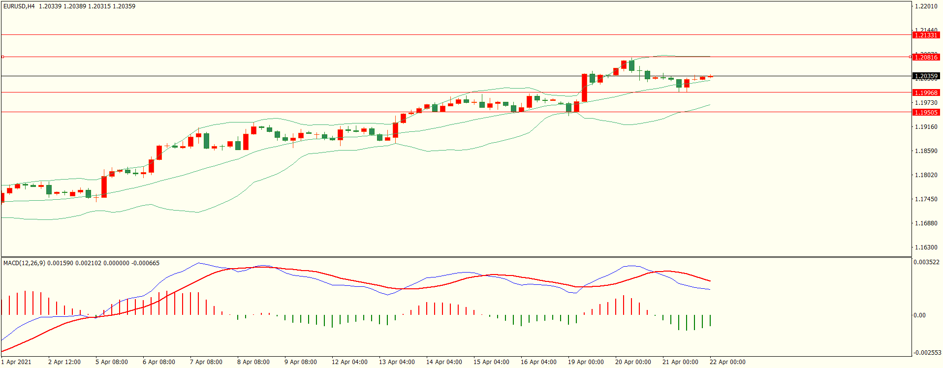Click the MACD scale value -0.002553
Viewport: 943px width, 368px height.
click(927, 353)
